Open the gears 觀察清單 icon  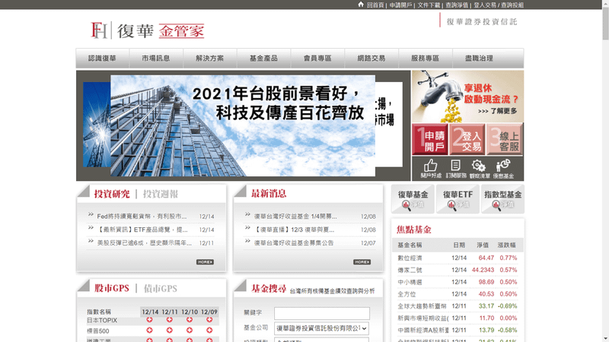480,168
